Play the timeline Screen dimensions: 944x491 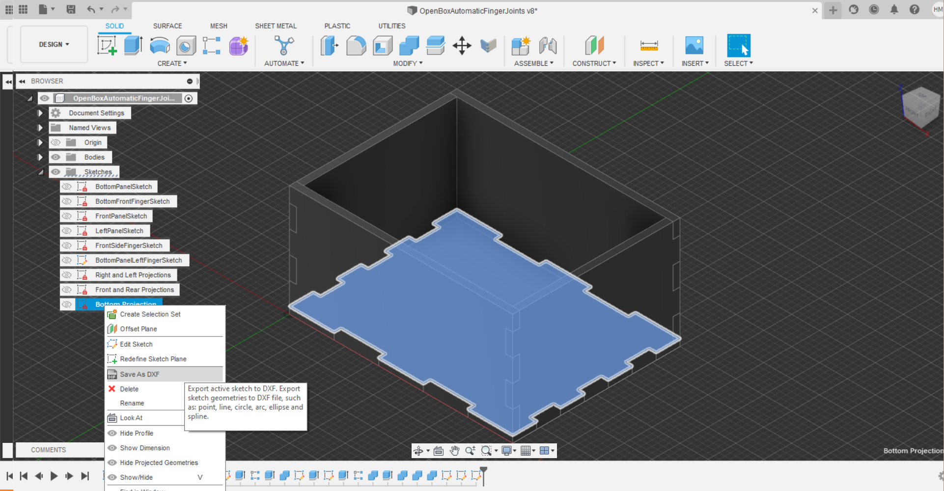coord(54,476)
